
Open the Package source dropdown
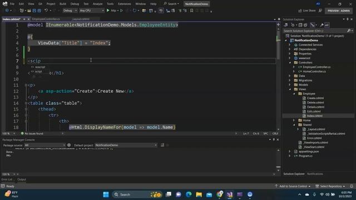[44, 145]
